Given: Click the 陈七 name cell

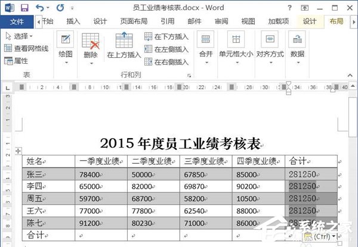Looking at the screenshot, I should 49,223.
